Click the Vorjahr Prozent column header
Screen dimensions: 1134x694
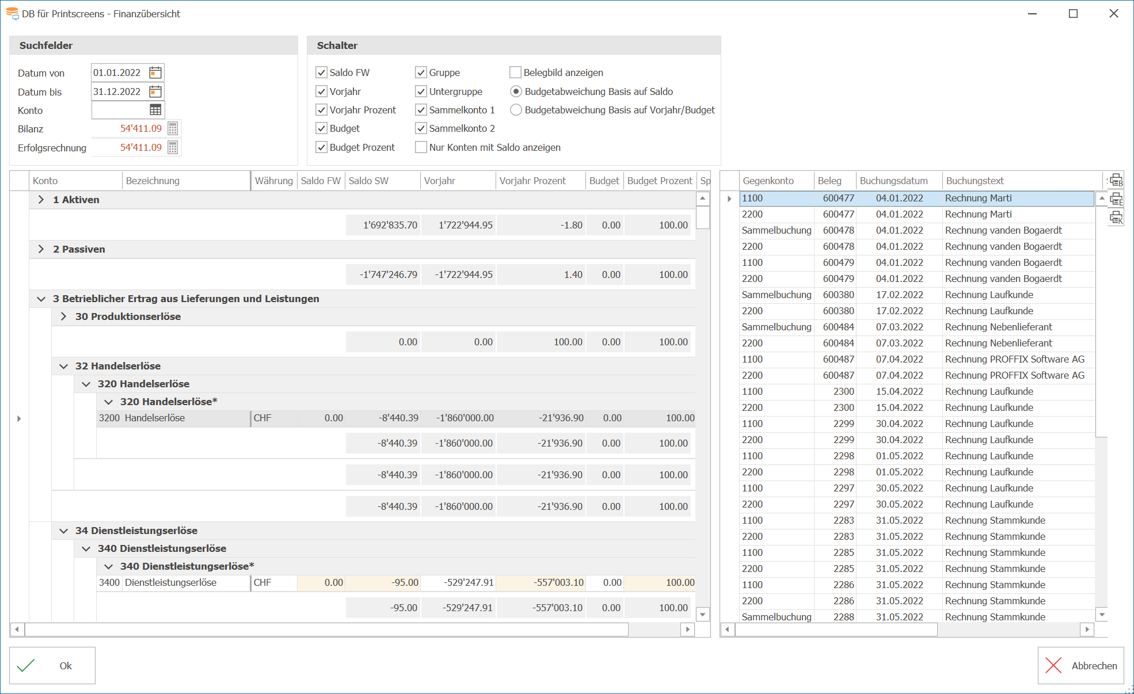point(540,181)
